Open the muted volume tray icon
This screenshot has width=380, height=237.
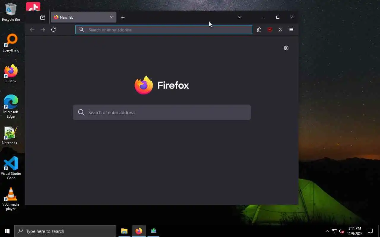tap(341, 231)
